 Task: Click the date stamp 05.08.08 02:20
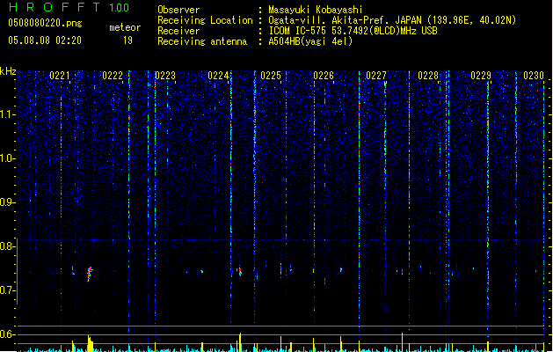(x=45, y=40)
